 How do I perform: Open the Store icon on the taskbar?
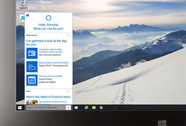point(101,108)
